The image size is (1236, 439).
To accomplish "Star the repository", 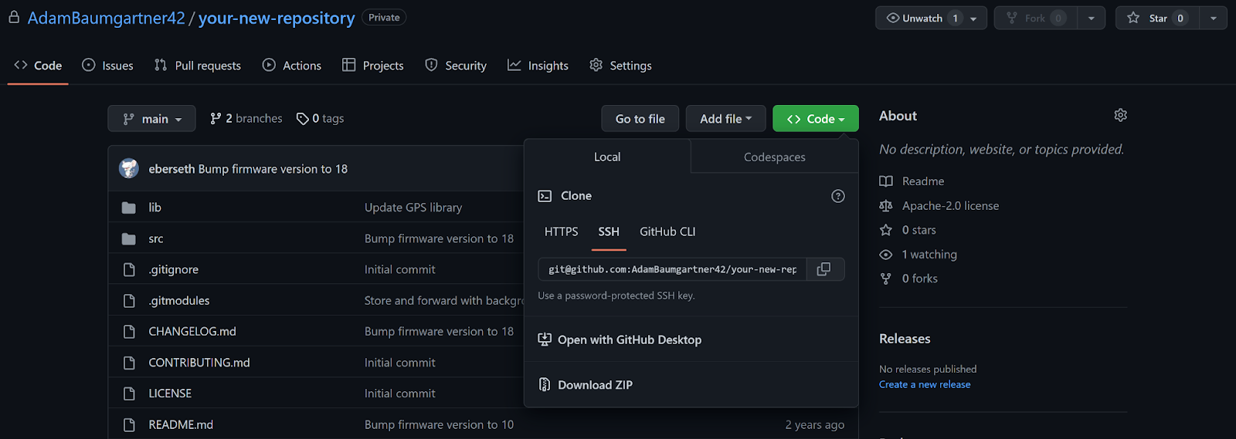I will 1157,18.
